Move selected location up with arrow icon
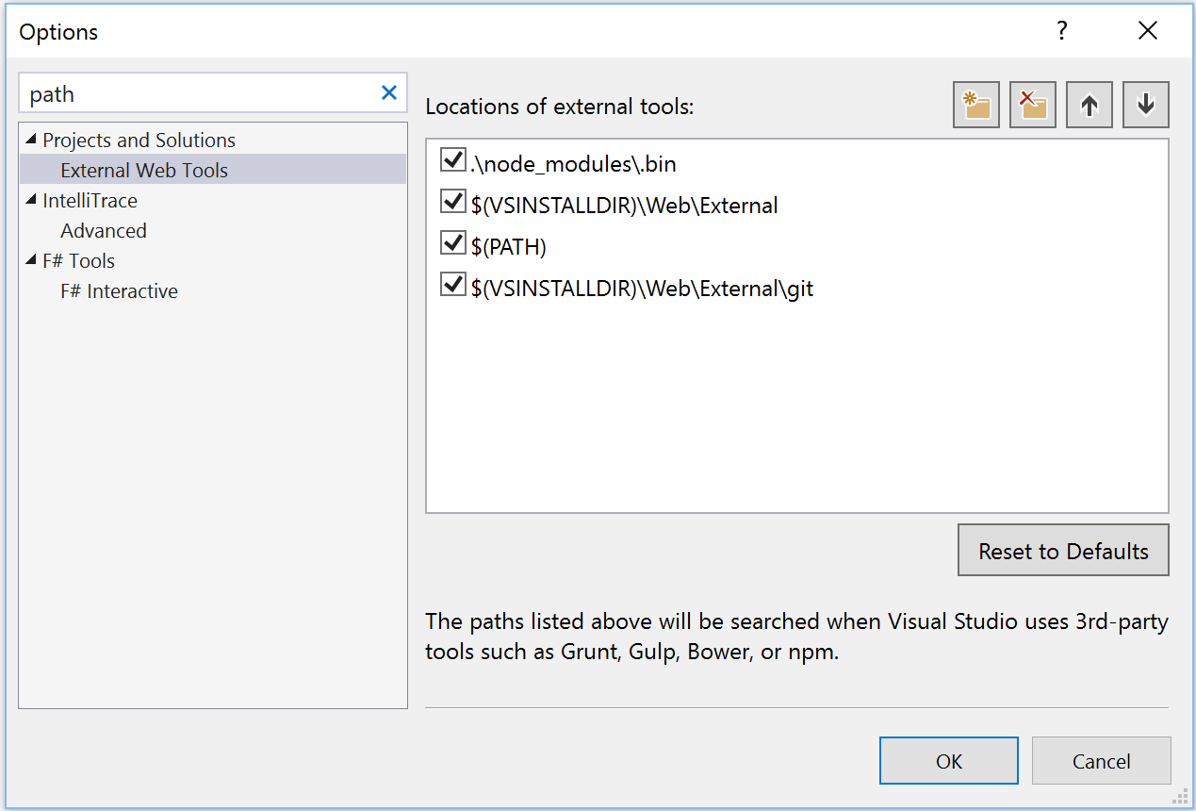1196x811 pixels. tap(1090, 105)
